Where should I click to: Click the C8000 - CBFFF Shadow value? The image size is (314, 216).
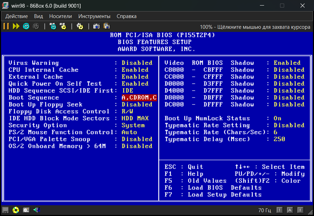point(289,70)
